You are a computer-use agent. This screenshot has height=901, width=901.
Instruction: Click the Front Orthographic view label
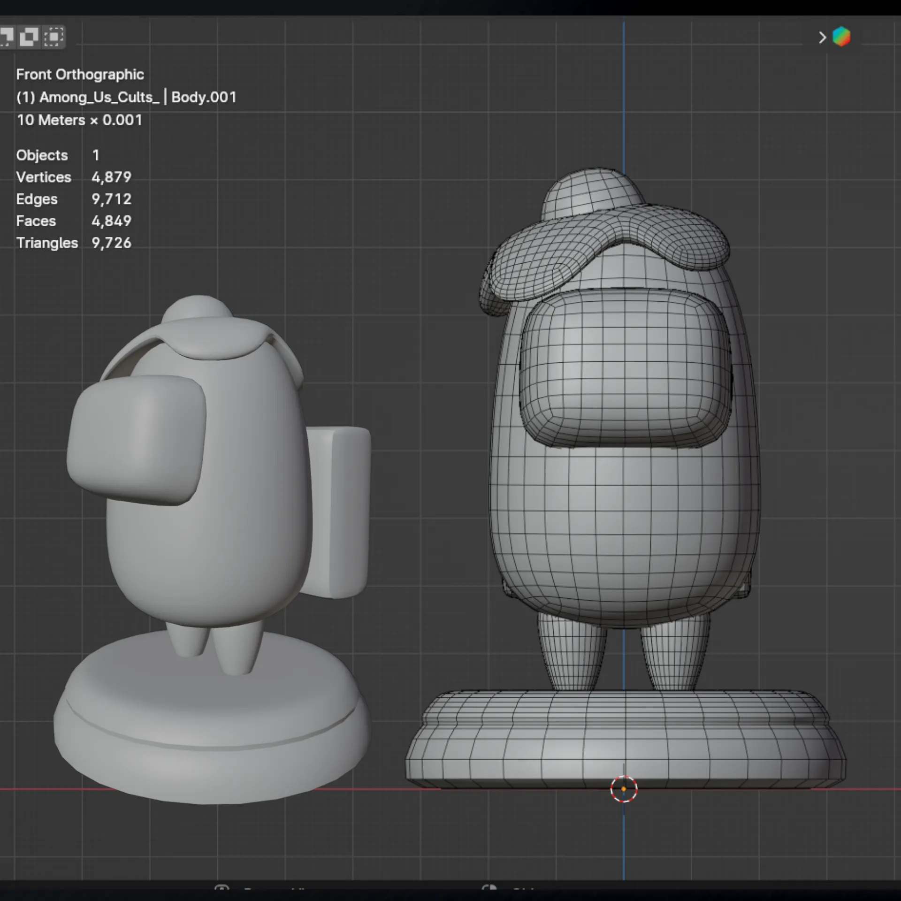[80, 75]
